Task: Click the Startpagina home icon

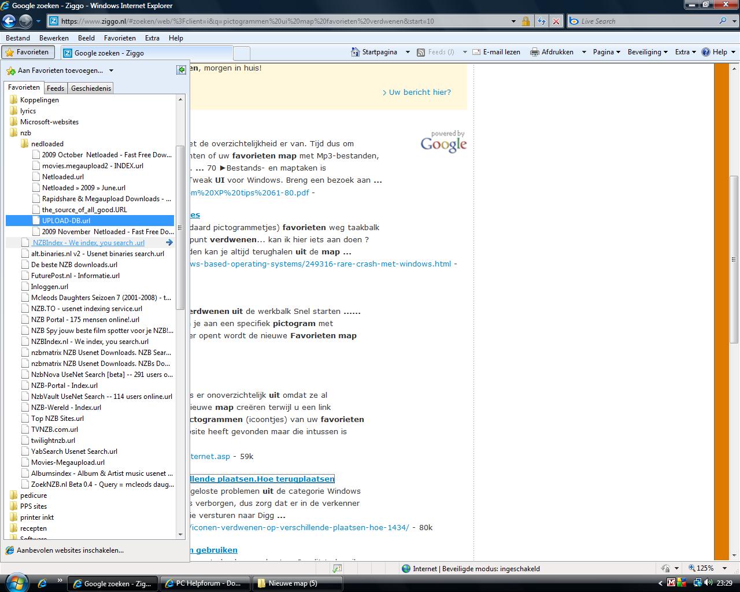Action: click(356, 52)
